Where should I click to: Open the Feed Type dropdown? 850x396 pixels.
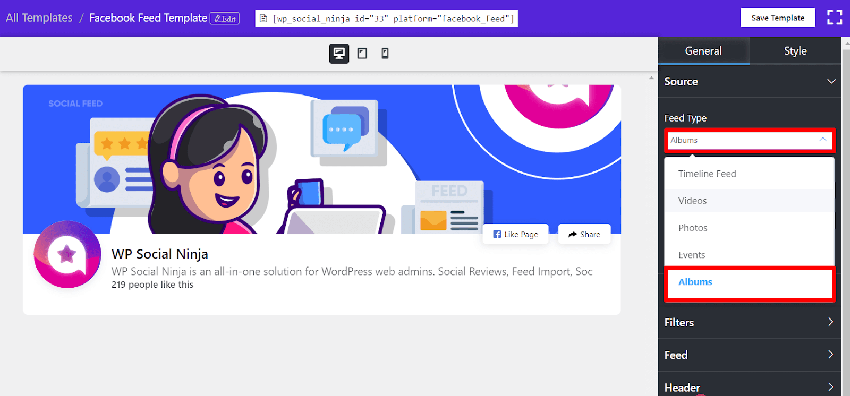click(x=750, y=140)
